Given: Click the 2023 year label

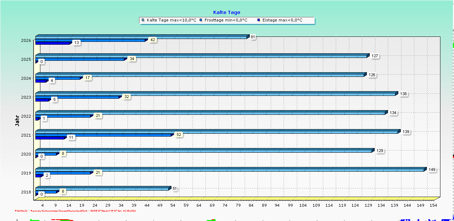Looking at the screenshot, I should pyautogui.click(x=26, y=97).
